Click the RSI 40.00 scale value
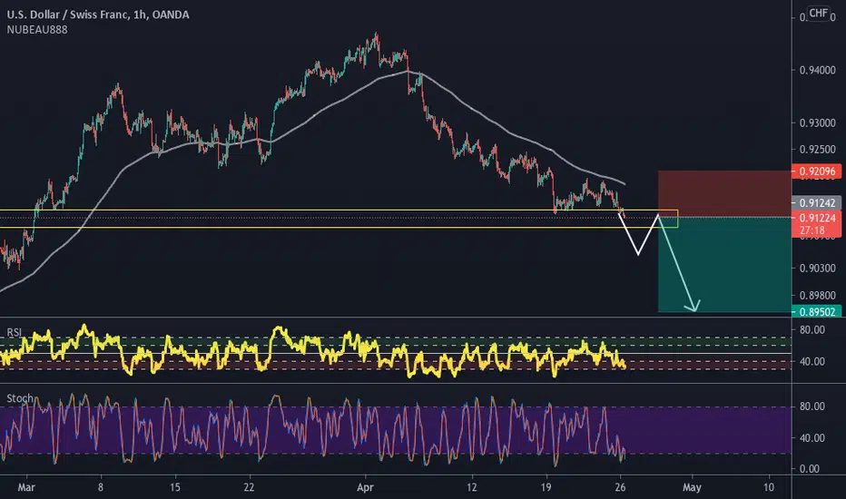Viewport: 846px width, 499px height. [x=812, y=361]
